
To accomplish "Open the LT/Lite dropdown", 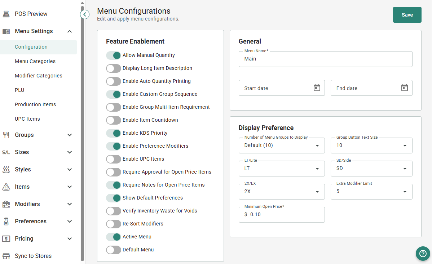I will pos(282,169).
